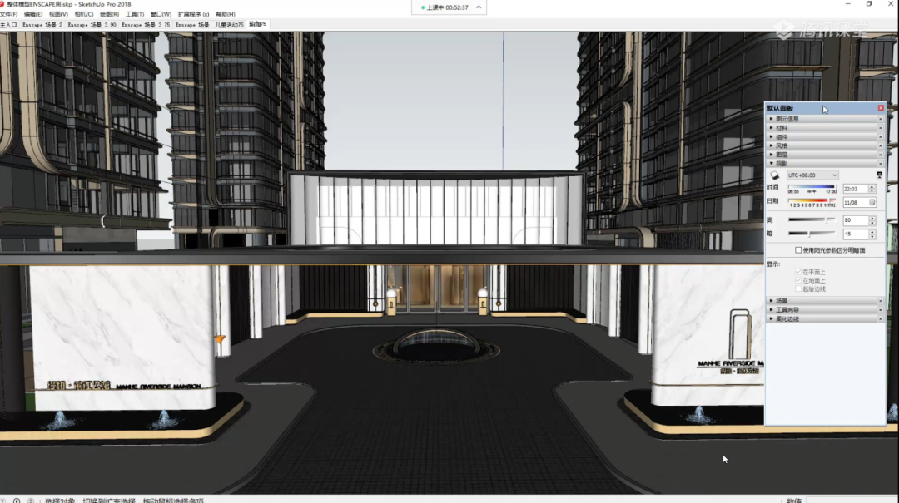Open the 帮助(H) menu

point(226,14)
